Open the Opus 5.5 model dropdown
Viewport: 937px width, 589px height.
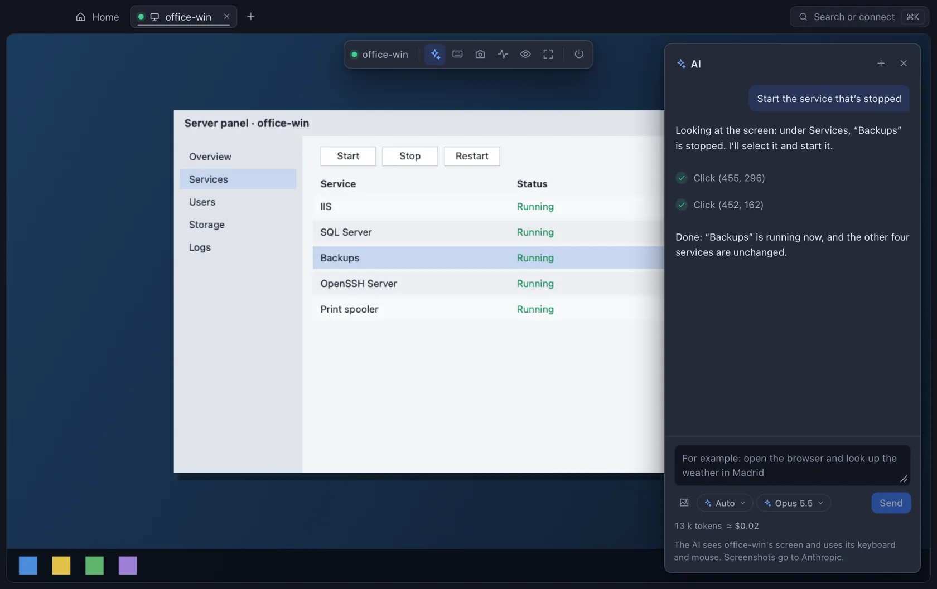(794, 503)
